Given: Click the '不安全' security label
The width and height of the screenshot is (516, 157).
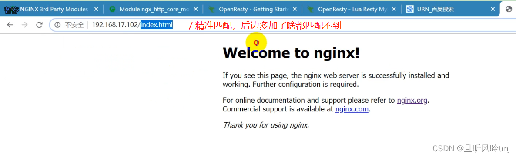Looking at the screenshot, I should (74, 25).
